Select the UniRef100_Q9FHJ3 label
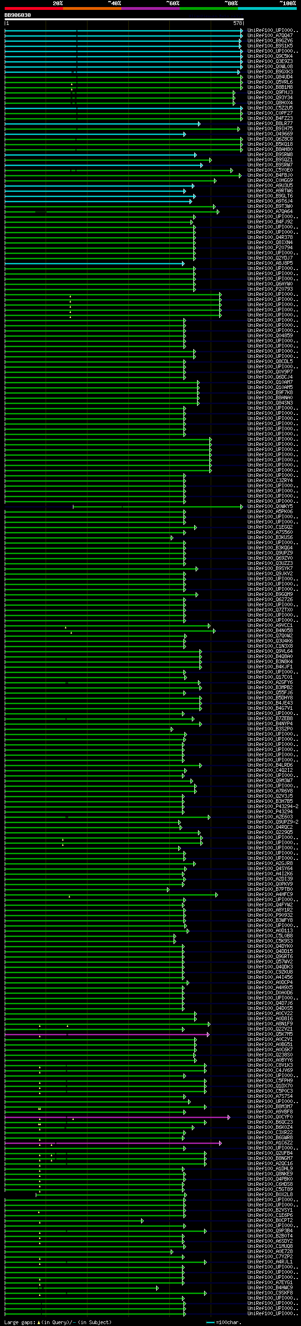 (270, 92)
